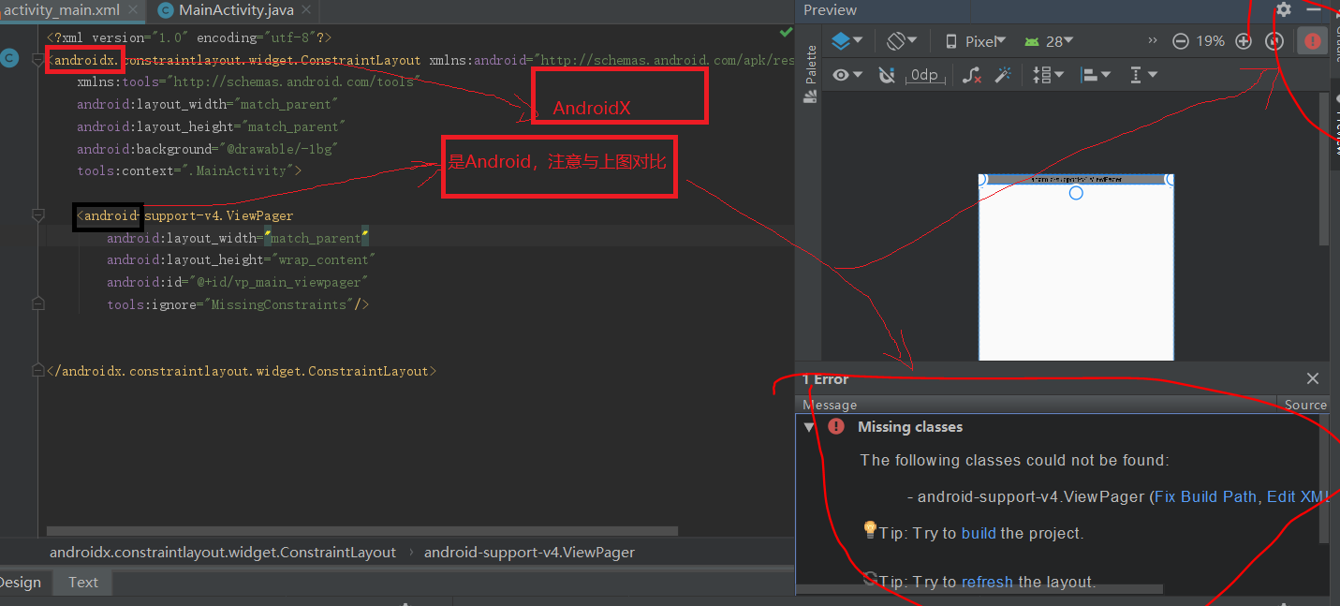Open the pack dropdown

[x=1048, y=75]
